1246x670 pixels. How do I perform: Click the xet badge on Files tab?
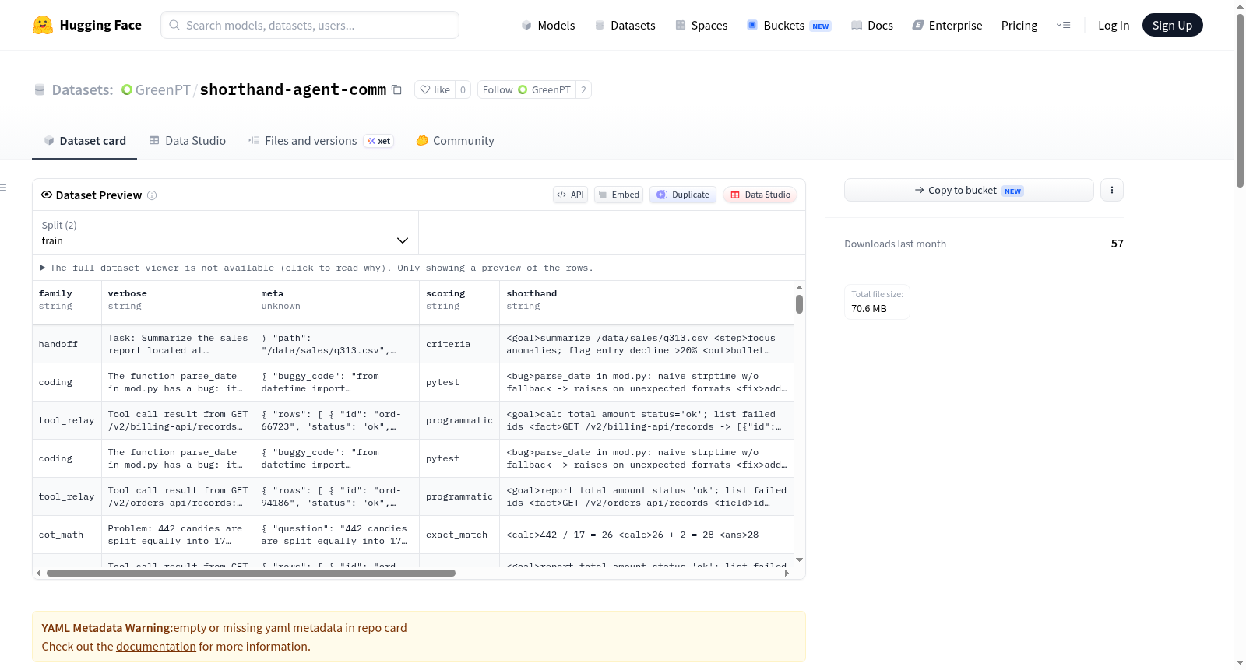point(379,141)
